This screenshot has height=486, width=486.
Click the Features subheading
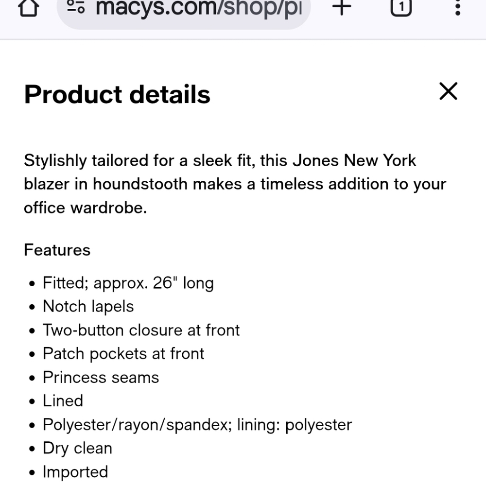point(57,250)
